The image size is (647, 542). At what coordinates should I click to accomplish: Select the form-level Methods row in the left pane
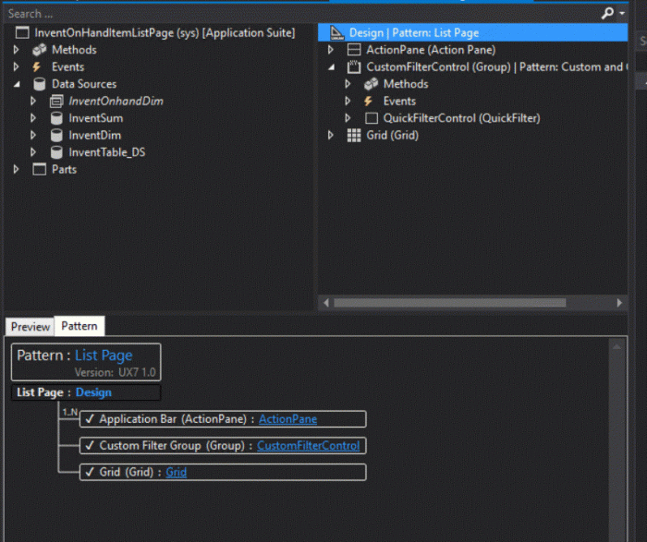pos(74,50)
